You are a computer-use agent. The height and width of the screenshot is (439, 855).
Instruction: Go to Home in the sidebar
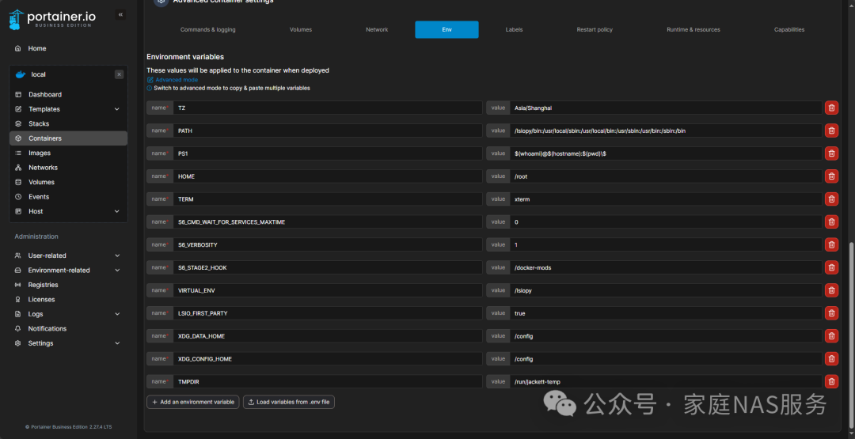point(37,48)
